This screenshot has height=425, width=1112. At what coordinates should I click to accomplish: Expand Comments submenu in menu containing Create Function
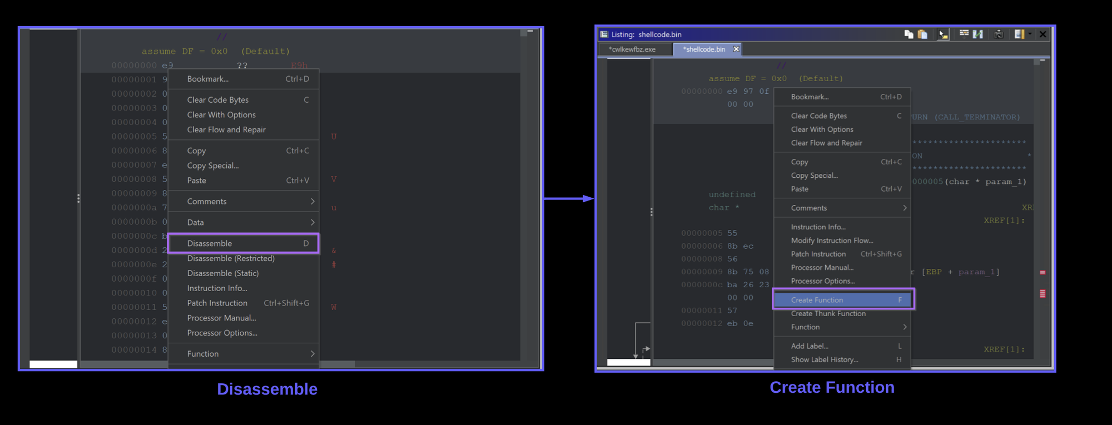tap(842, 208)
